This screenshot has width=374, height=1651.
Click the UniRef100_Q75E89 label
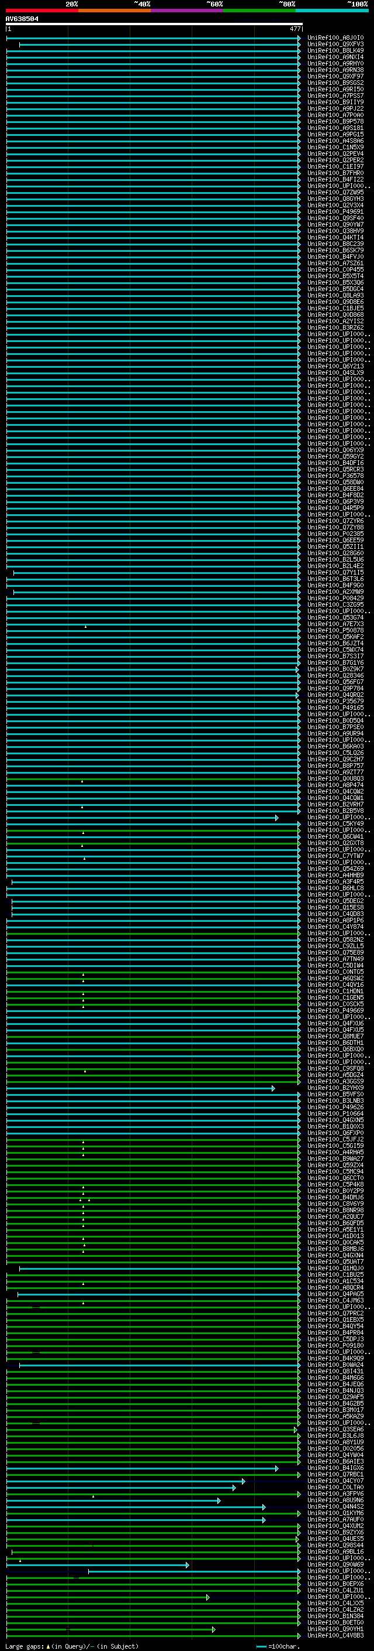click(x=335, y=952)
